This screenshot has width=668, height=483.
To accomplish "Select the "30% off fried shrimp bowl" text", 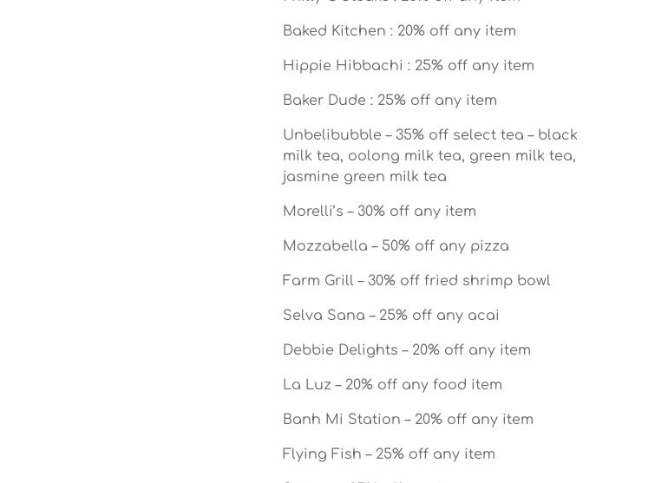I will pyautogui.click(x=459, y=281).
